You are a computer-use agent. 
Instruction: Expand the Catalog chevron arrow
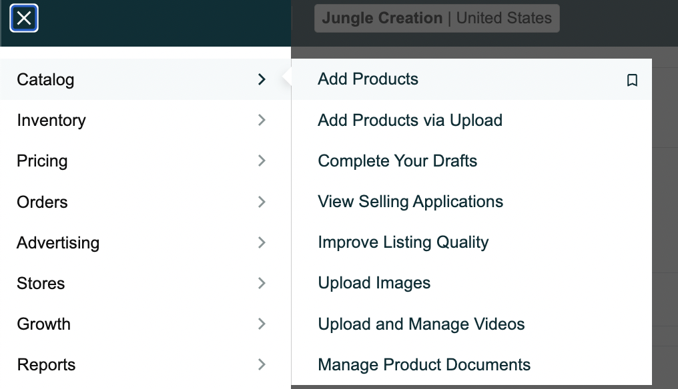pos(262,79)
